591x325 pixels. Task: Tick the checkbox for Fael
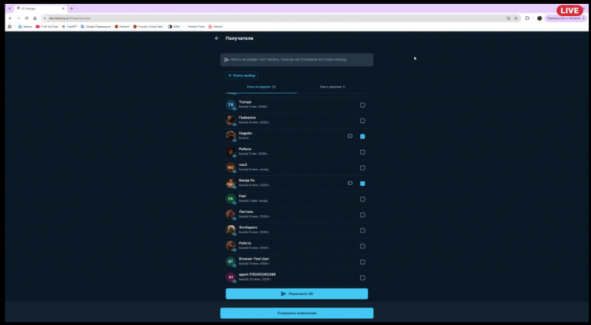tap(362, 199)
